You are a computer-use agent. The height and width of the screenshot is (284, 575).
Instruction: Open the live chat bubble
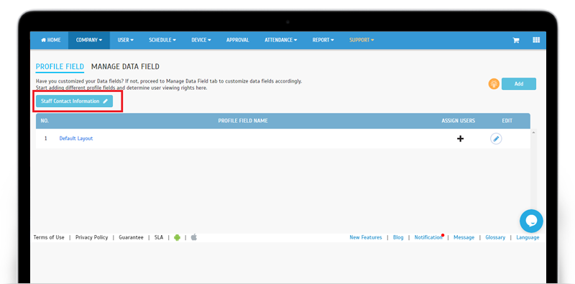(x=531, y=221)
